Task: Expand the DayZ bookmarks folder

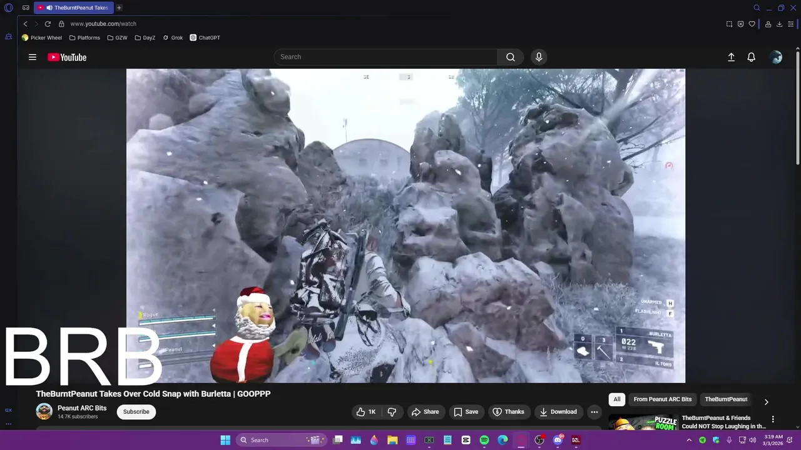Action: (x=145, y=37)
